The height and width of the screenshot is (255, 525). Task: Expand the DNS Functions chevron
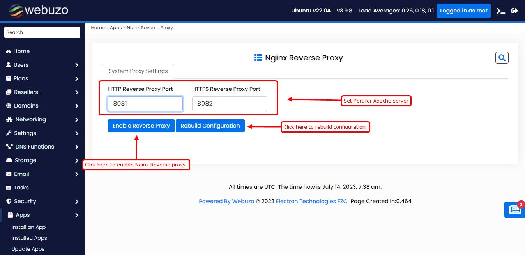(x=77, y=147)
